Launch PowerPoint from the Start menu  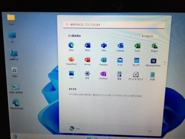click(71, 61)
